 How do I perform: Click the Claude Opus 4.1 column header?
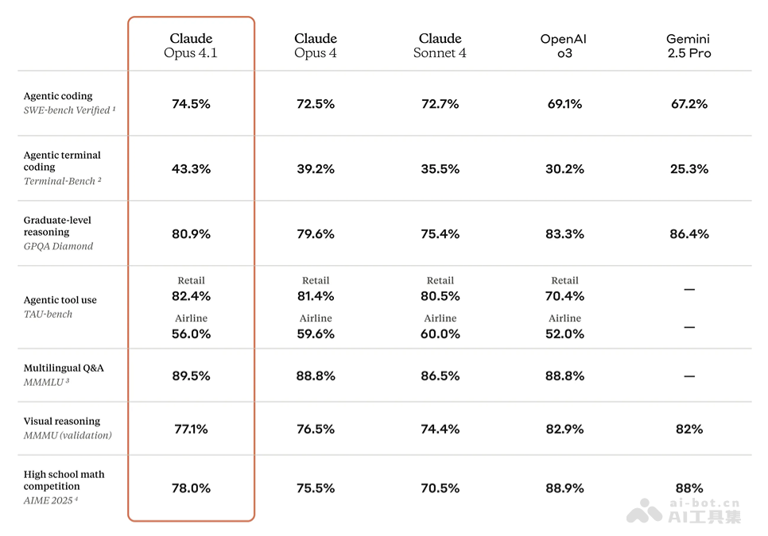pyautogui.click(x=191, y=45)
